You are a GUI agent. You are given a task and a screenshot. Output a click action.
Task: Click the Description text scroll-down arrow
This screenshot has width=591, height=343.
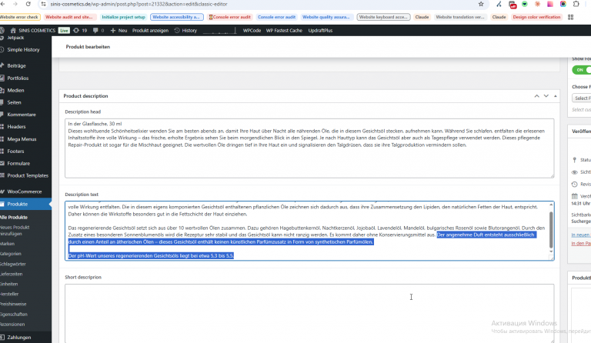pyautogui.click(x=551, y=251)
